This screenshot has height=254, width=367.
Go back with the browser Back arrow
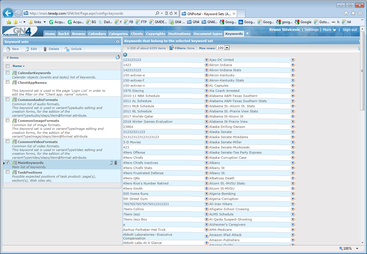pyautogui.click(x=8, y=13)
